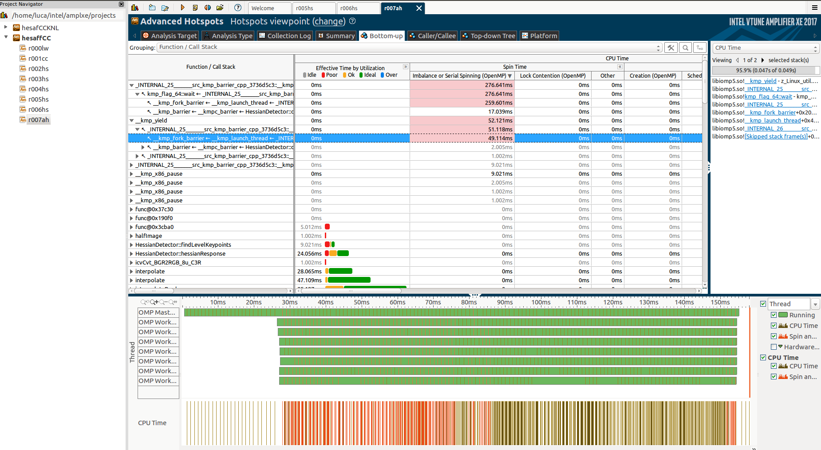
Task: Open the kmp_flag_64::wait link in stack pane
Action: click(x=768, y=96)
